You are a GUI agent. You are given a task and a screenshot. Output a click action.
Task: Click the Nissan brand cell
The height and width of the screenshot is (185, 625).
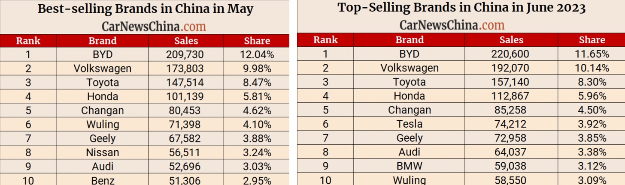point(103,152)
